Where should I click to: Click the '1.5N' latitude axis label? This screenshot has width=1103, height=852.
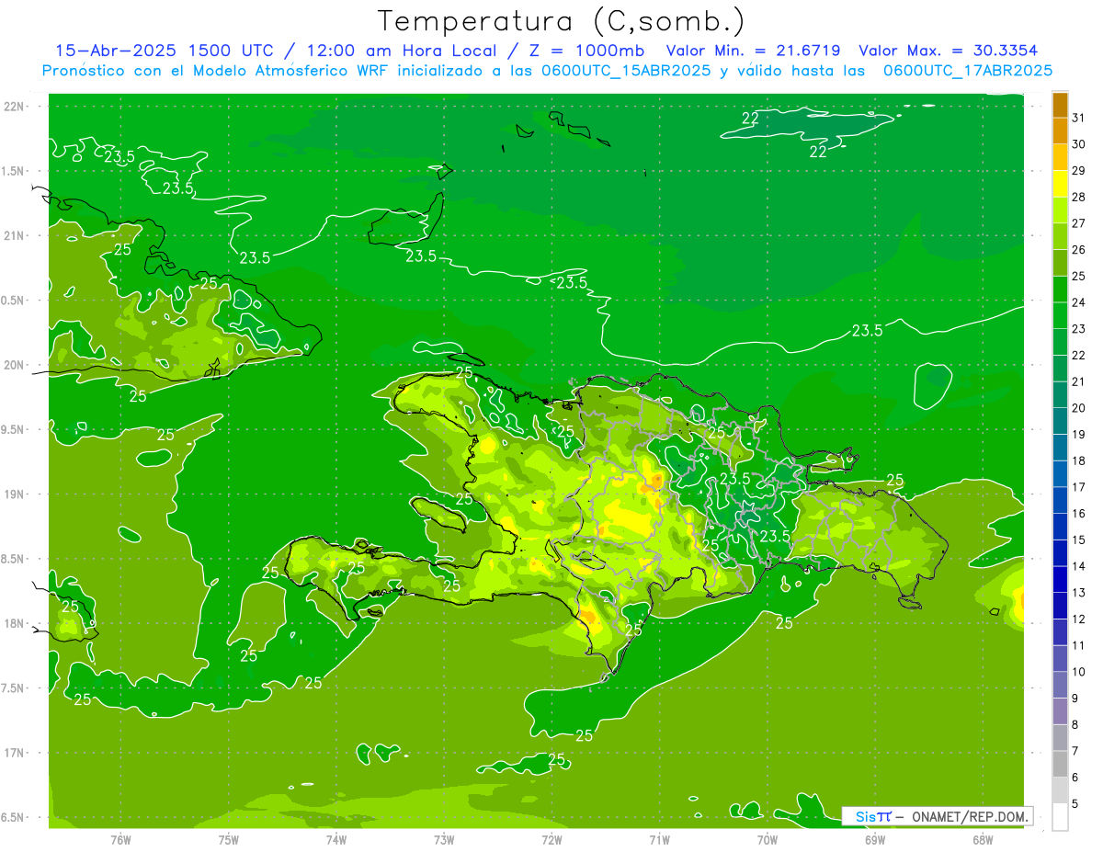(13, 171)
